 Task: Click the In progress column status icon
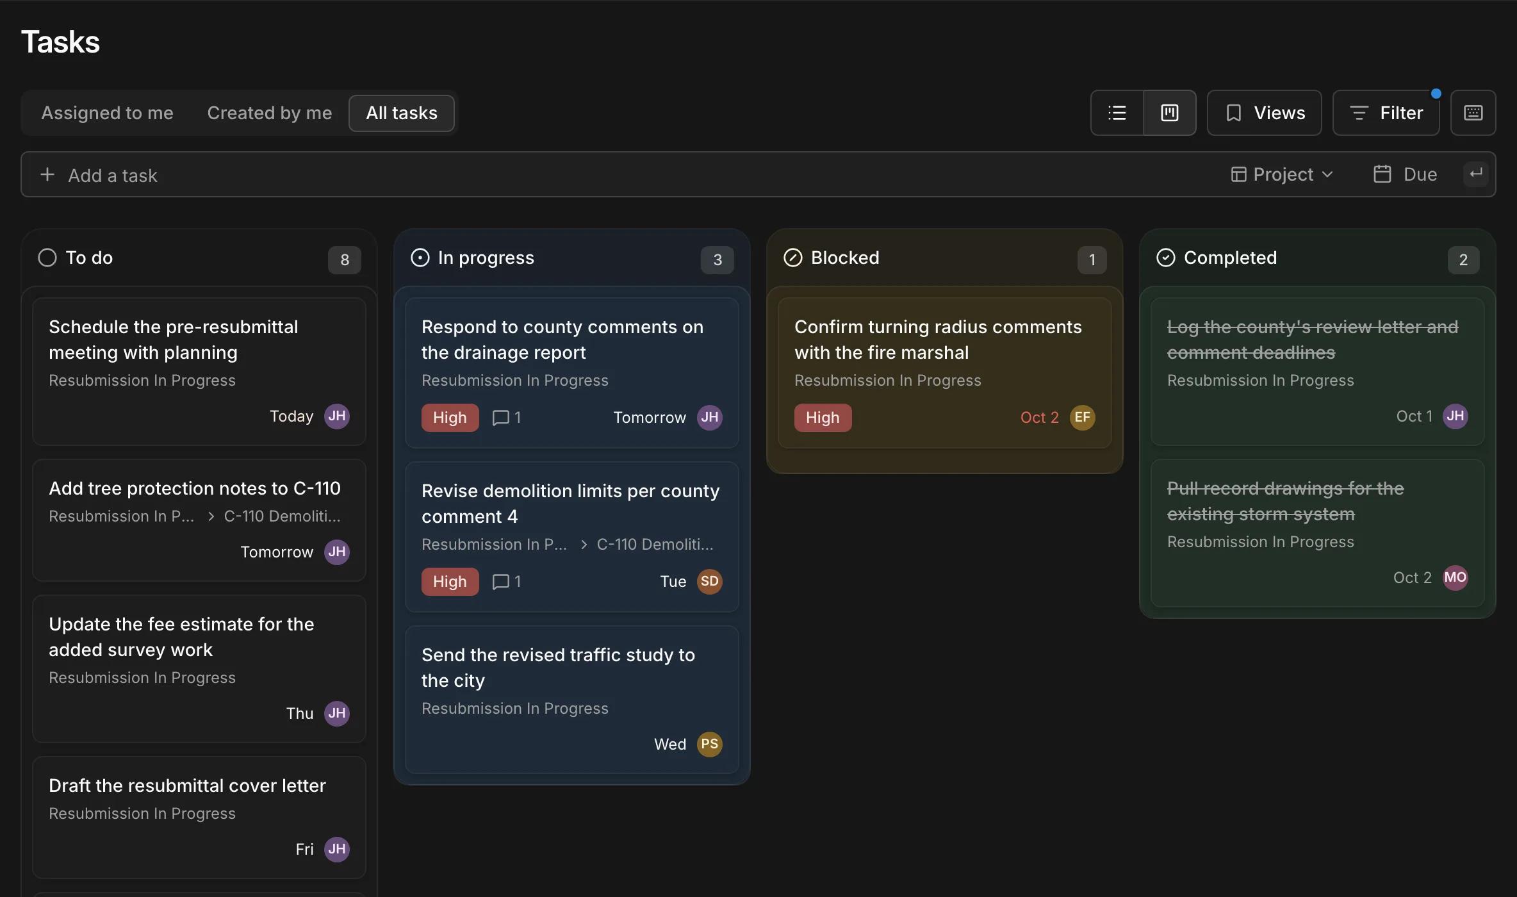(x=420, y=258)
